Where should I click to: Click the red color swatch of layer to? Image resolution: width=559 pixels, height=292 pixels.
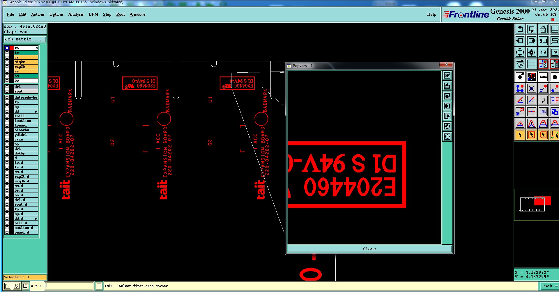pos(12,48)
